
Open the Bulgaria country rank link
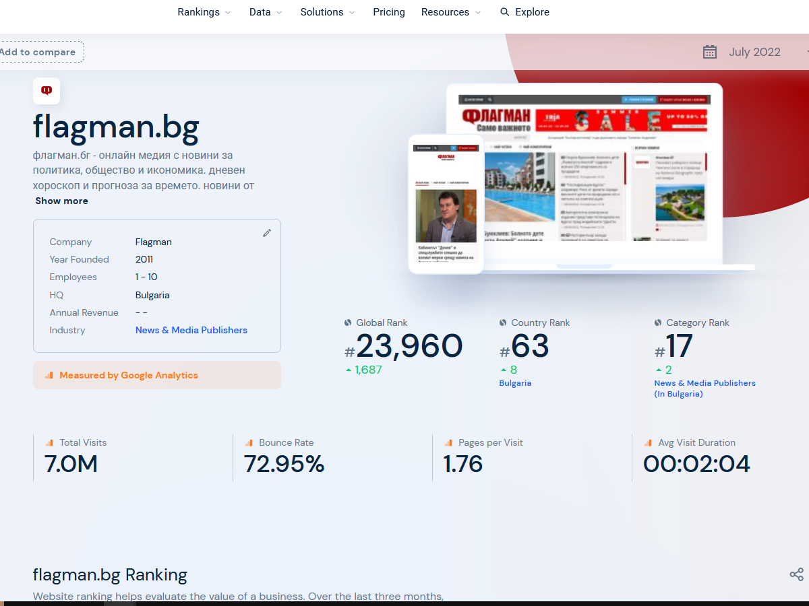pyautogui.click(x=515, y=383)
